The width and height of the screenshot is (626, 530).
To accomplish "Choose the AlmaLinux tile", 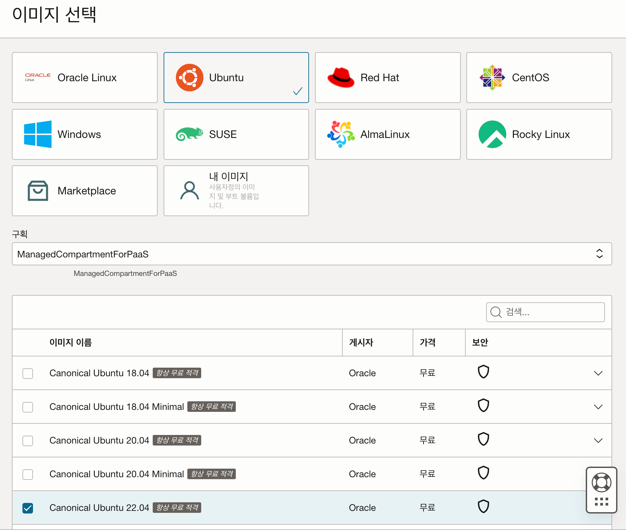I will tap(388, 134).
